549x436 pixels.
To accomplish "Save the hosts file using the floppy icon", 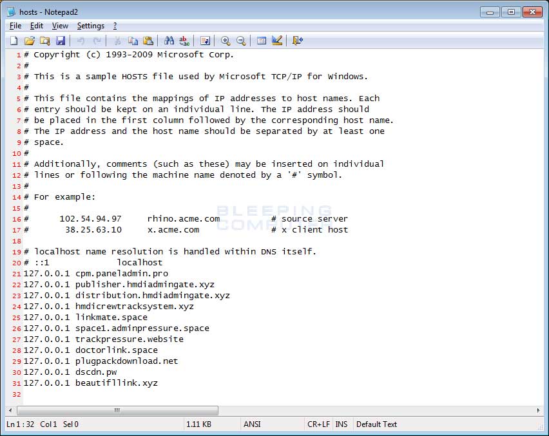I will click(x=60, y=41).
